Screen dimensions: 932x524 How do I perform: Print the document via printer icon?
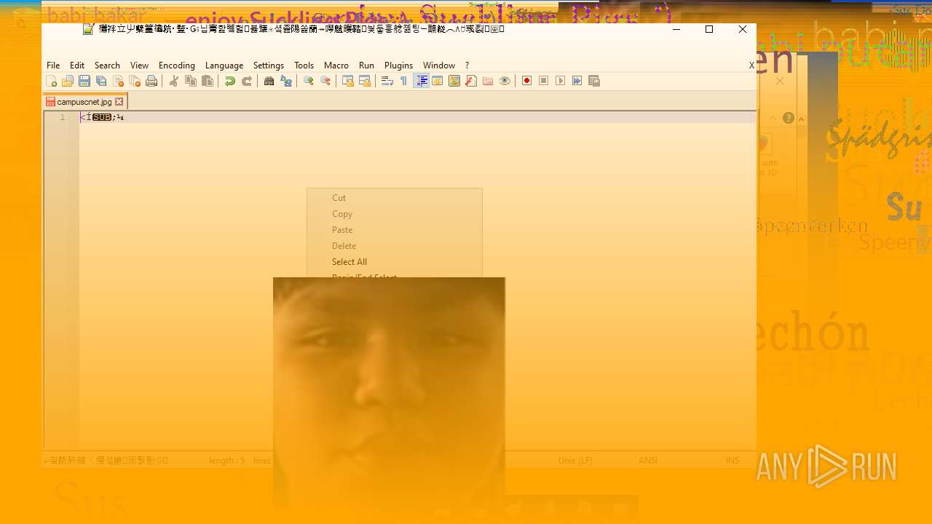click(151, 81)
